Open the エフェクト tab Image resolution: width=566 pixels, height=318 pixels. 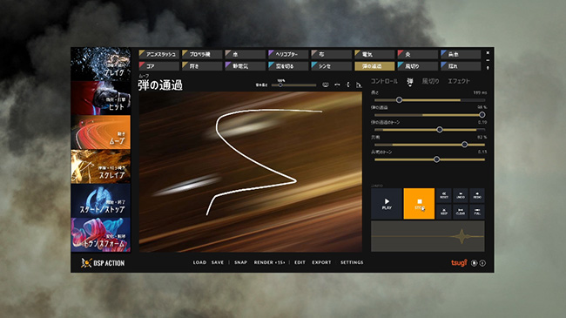click(x=459, y=81)
